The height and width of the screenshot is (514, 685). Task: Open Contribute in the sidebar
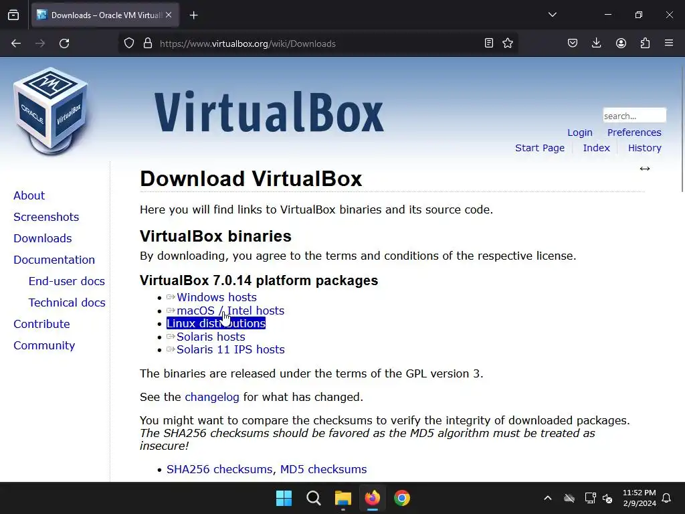coord(41,324)
